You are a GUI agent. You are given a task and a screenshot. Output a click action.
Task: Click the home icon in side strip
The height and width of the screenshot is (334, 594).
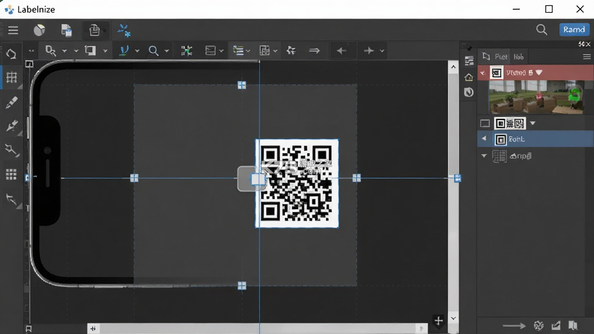click(469, 77)
